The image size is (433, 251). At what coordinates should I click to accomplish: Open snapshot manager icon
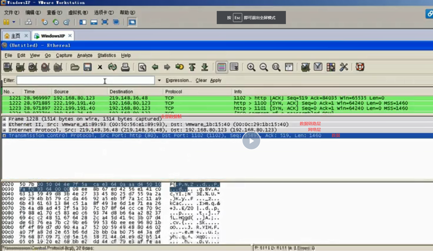click(x=67, y=22)
